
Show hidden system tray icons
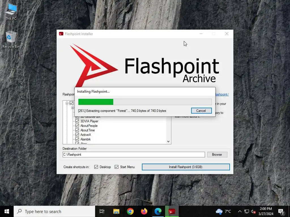pos(240,211)
